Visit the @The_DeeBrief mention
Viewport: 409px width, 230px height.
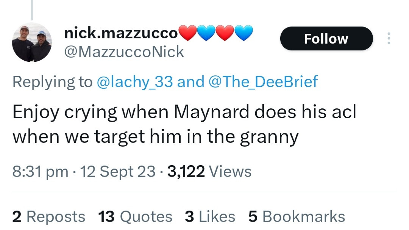(x=263, y=82)
